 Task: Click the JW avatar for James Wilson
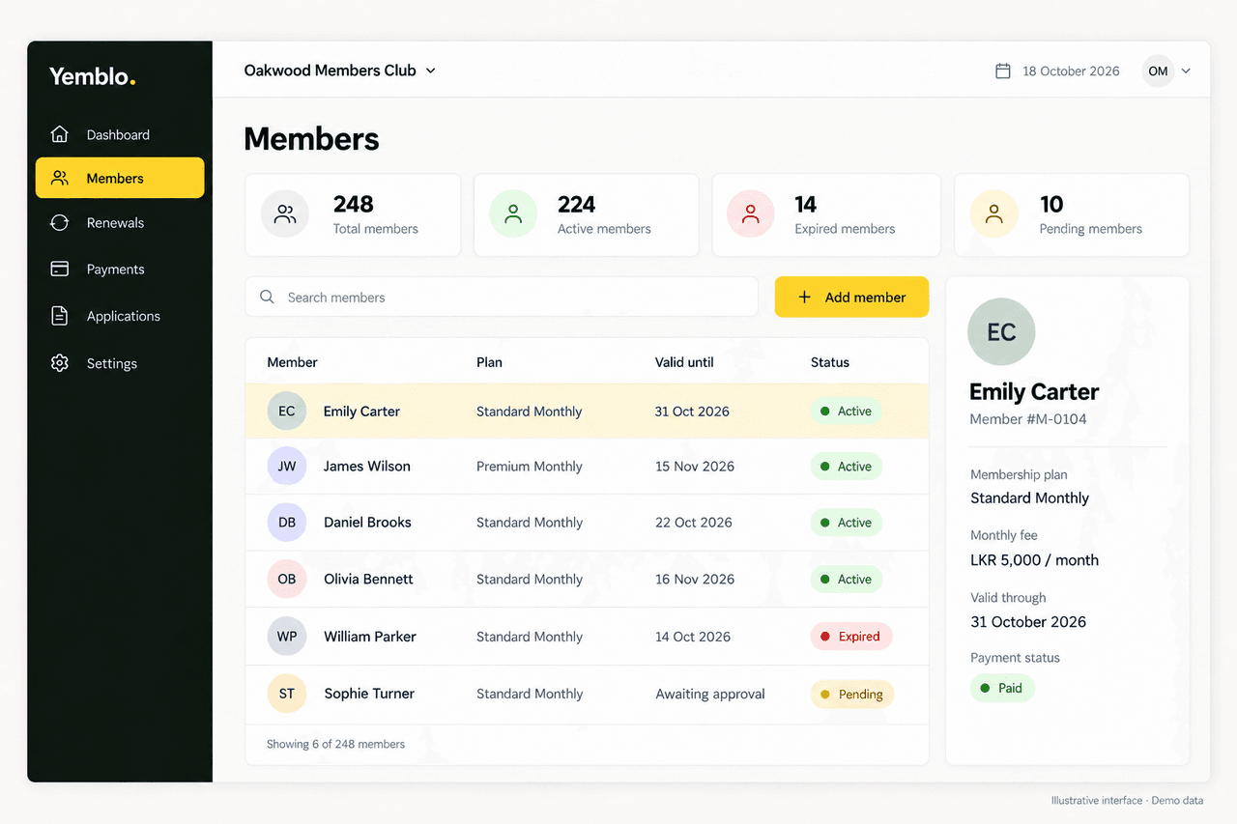(x=287, y=467)
